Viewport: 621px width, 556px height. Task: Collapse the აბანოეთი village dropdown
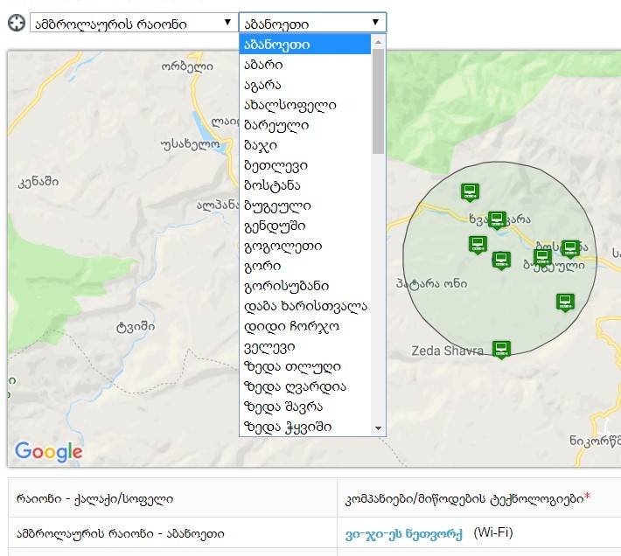tap(312, 23)
